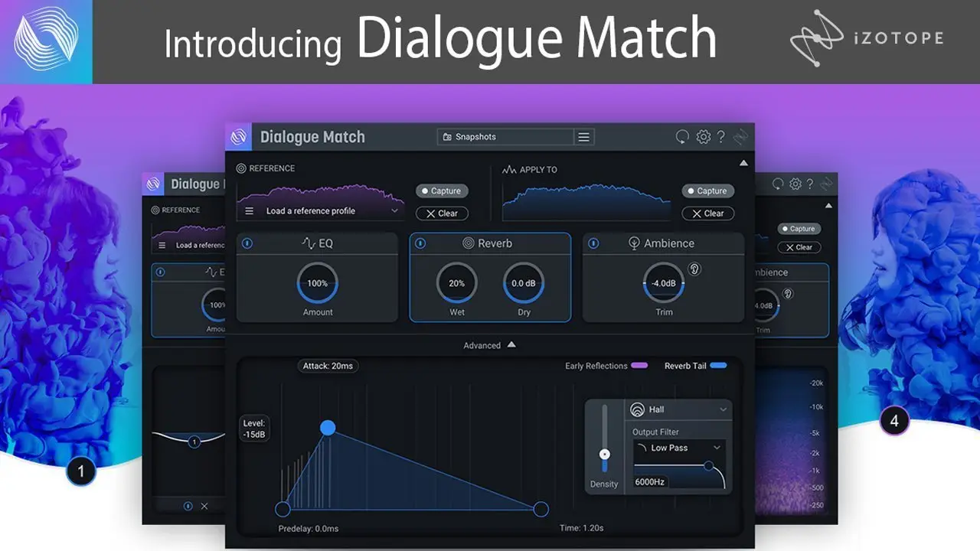Click the Reference target icon in front window
Viewport: 980px width, 551px height.
click(x=241, y=168)
